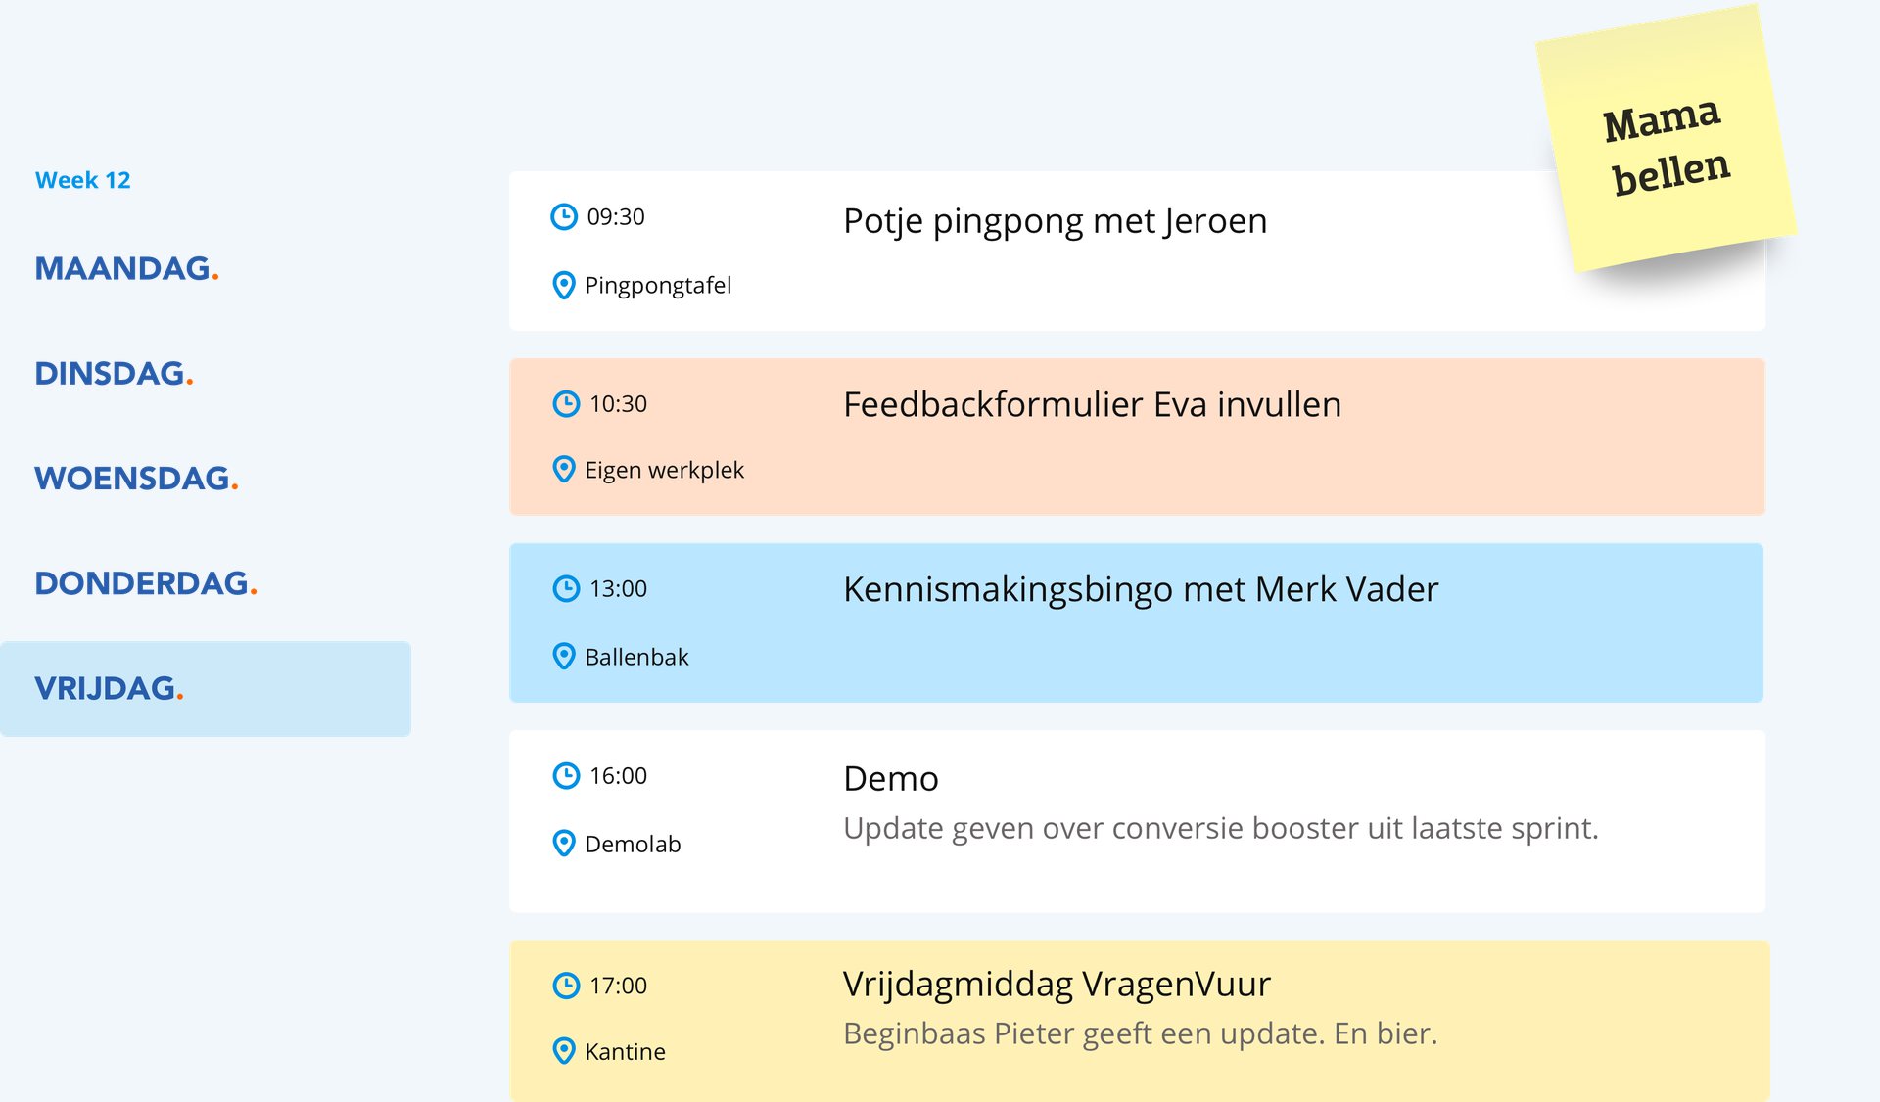Click the clock icon beside 17:00
This screenshot has height=1102, width=1880.
click(x=566, y=985)
